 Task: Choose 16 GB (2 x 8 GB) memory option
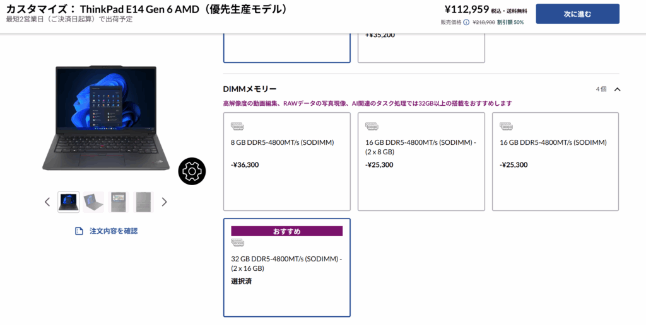click(x=421, y=161)
